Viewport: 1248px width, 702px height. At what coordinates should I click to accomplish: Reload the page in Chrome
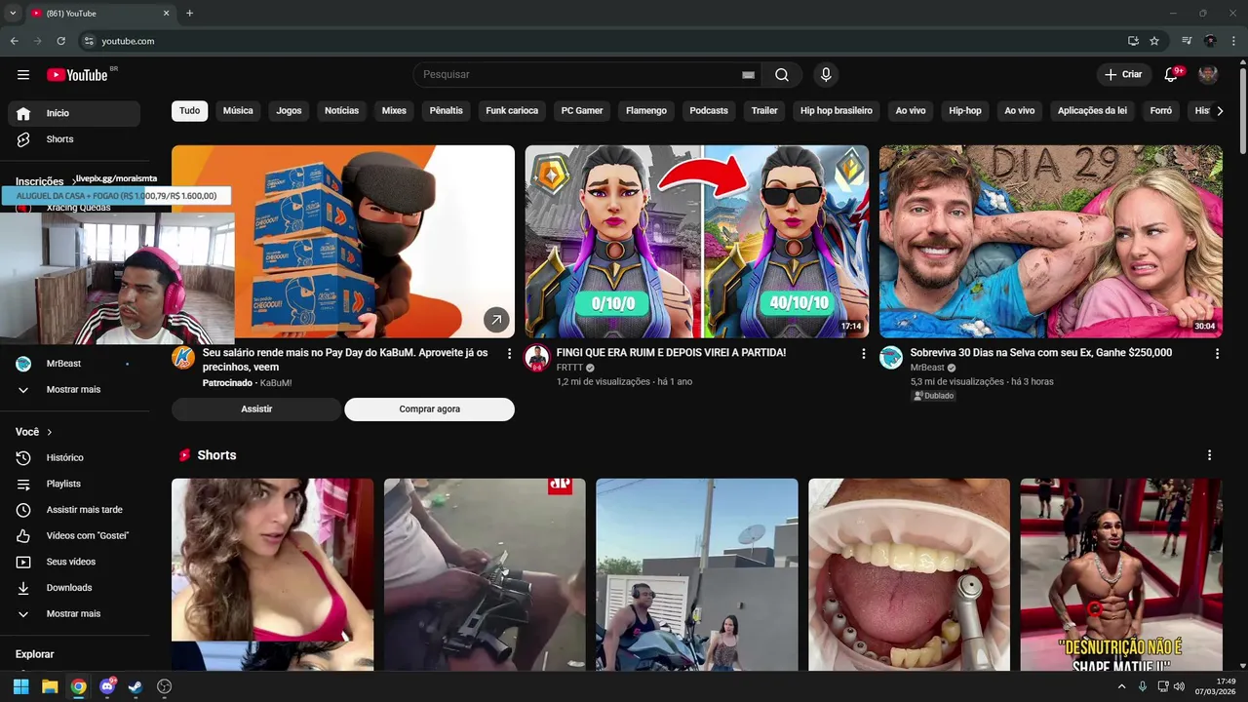click(61, 41)
